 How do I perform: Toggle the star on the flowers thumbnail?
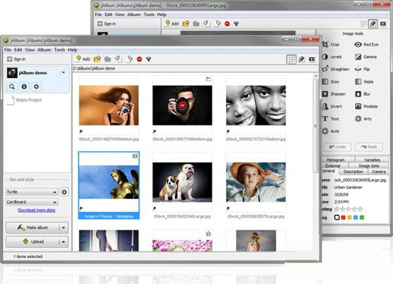[x=208, y=233]
